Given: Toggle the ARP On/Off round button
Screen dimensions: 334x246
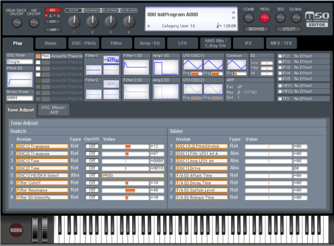Looking at the screenshot, I should click(x=34, y=23).
